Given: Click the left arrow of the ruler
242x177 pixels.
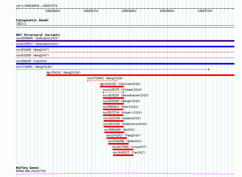Looking at the screenshot, I should point(17,9).
